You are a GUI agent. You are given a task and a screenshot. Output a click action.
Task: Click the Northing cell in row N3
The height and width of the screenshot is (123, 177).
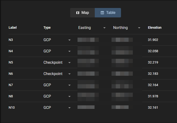(x=122, y=40)
